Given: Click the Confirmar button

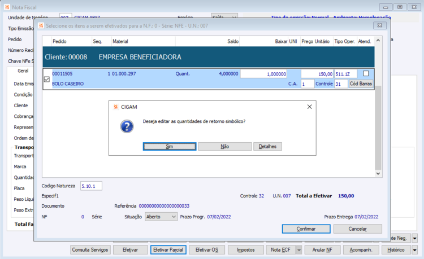Looking at the screenshot, I should [x=306, y=229].
